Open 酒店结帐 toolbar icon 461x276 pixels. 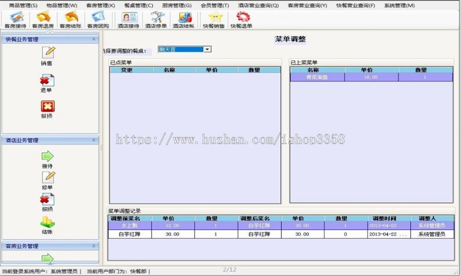(x=184, y=19)
